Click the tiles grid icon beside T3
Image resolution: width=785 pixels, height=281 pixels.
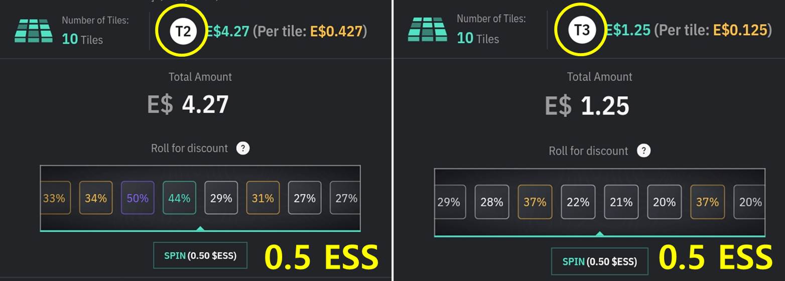tap(428, 30)
